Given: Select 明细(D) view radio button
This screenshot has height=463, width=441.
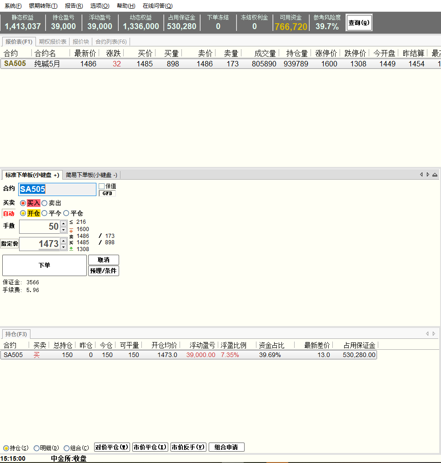Looking at the screenshot, I should (x=37, y=448).
